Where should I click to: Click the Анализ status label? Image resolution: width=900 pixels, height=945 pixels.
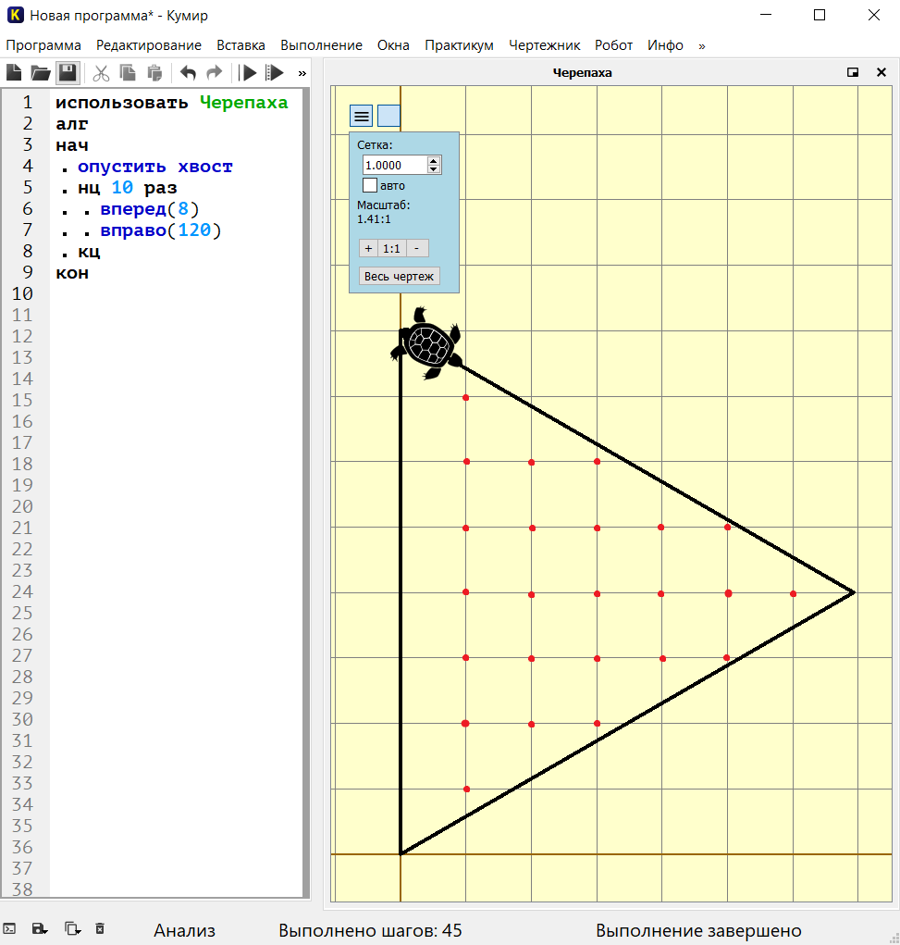tap(184, 930)
